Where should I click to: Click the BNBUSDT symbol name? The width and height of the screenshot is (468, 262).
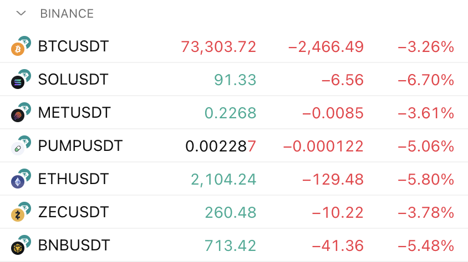74,245
